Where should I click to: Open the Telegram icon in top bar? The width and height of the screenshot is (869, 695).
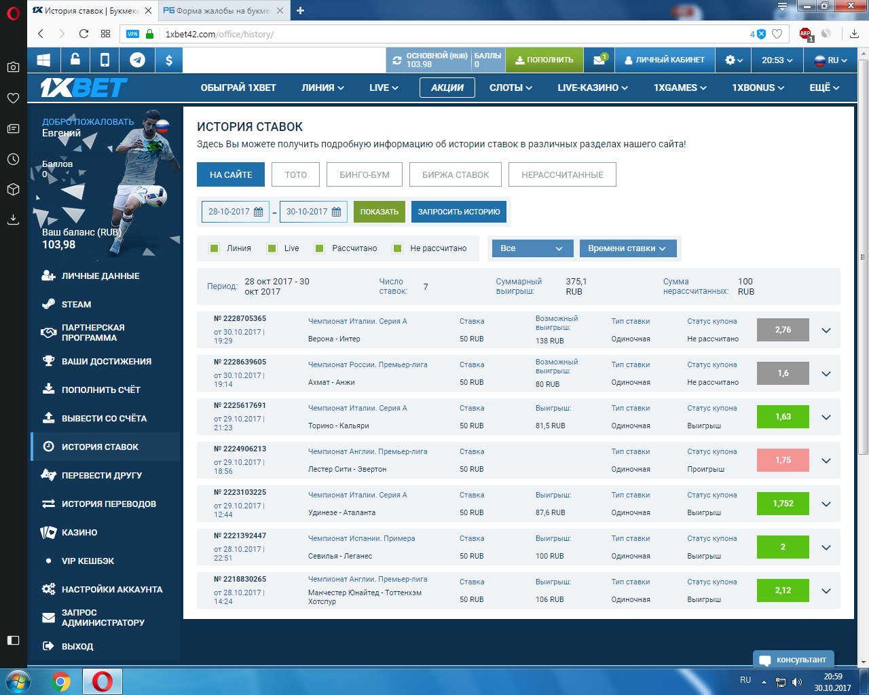pyautogui.click(x=137, y=60)
